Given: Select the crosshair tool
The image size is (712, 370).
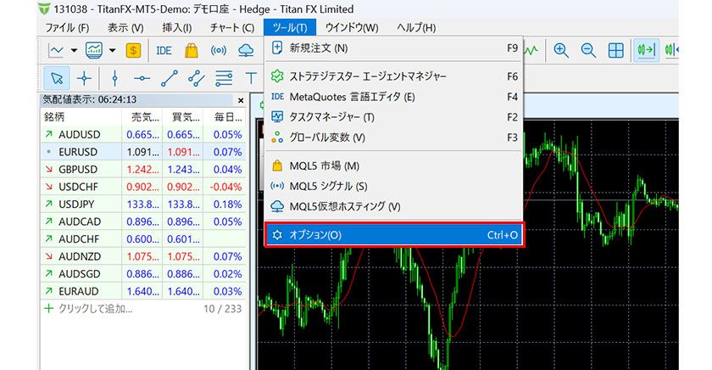Looking at the screenshot, I should pos(84,78).
